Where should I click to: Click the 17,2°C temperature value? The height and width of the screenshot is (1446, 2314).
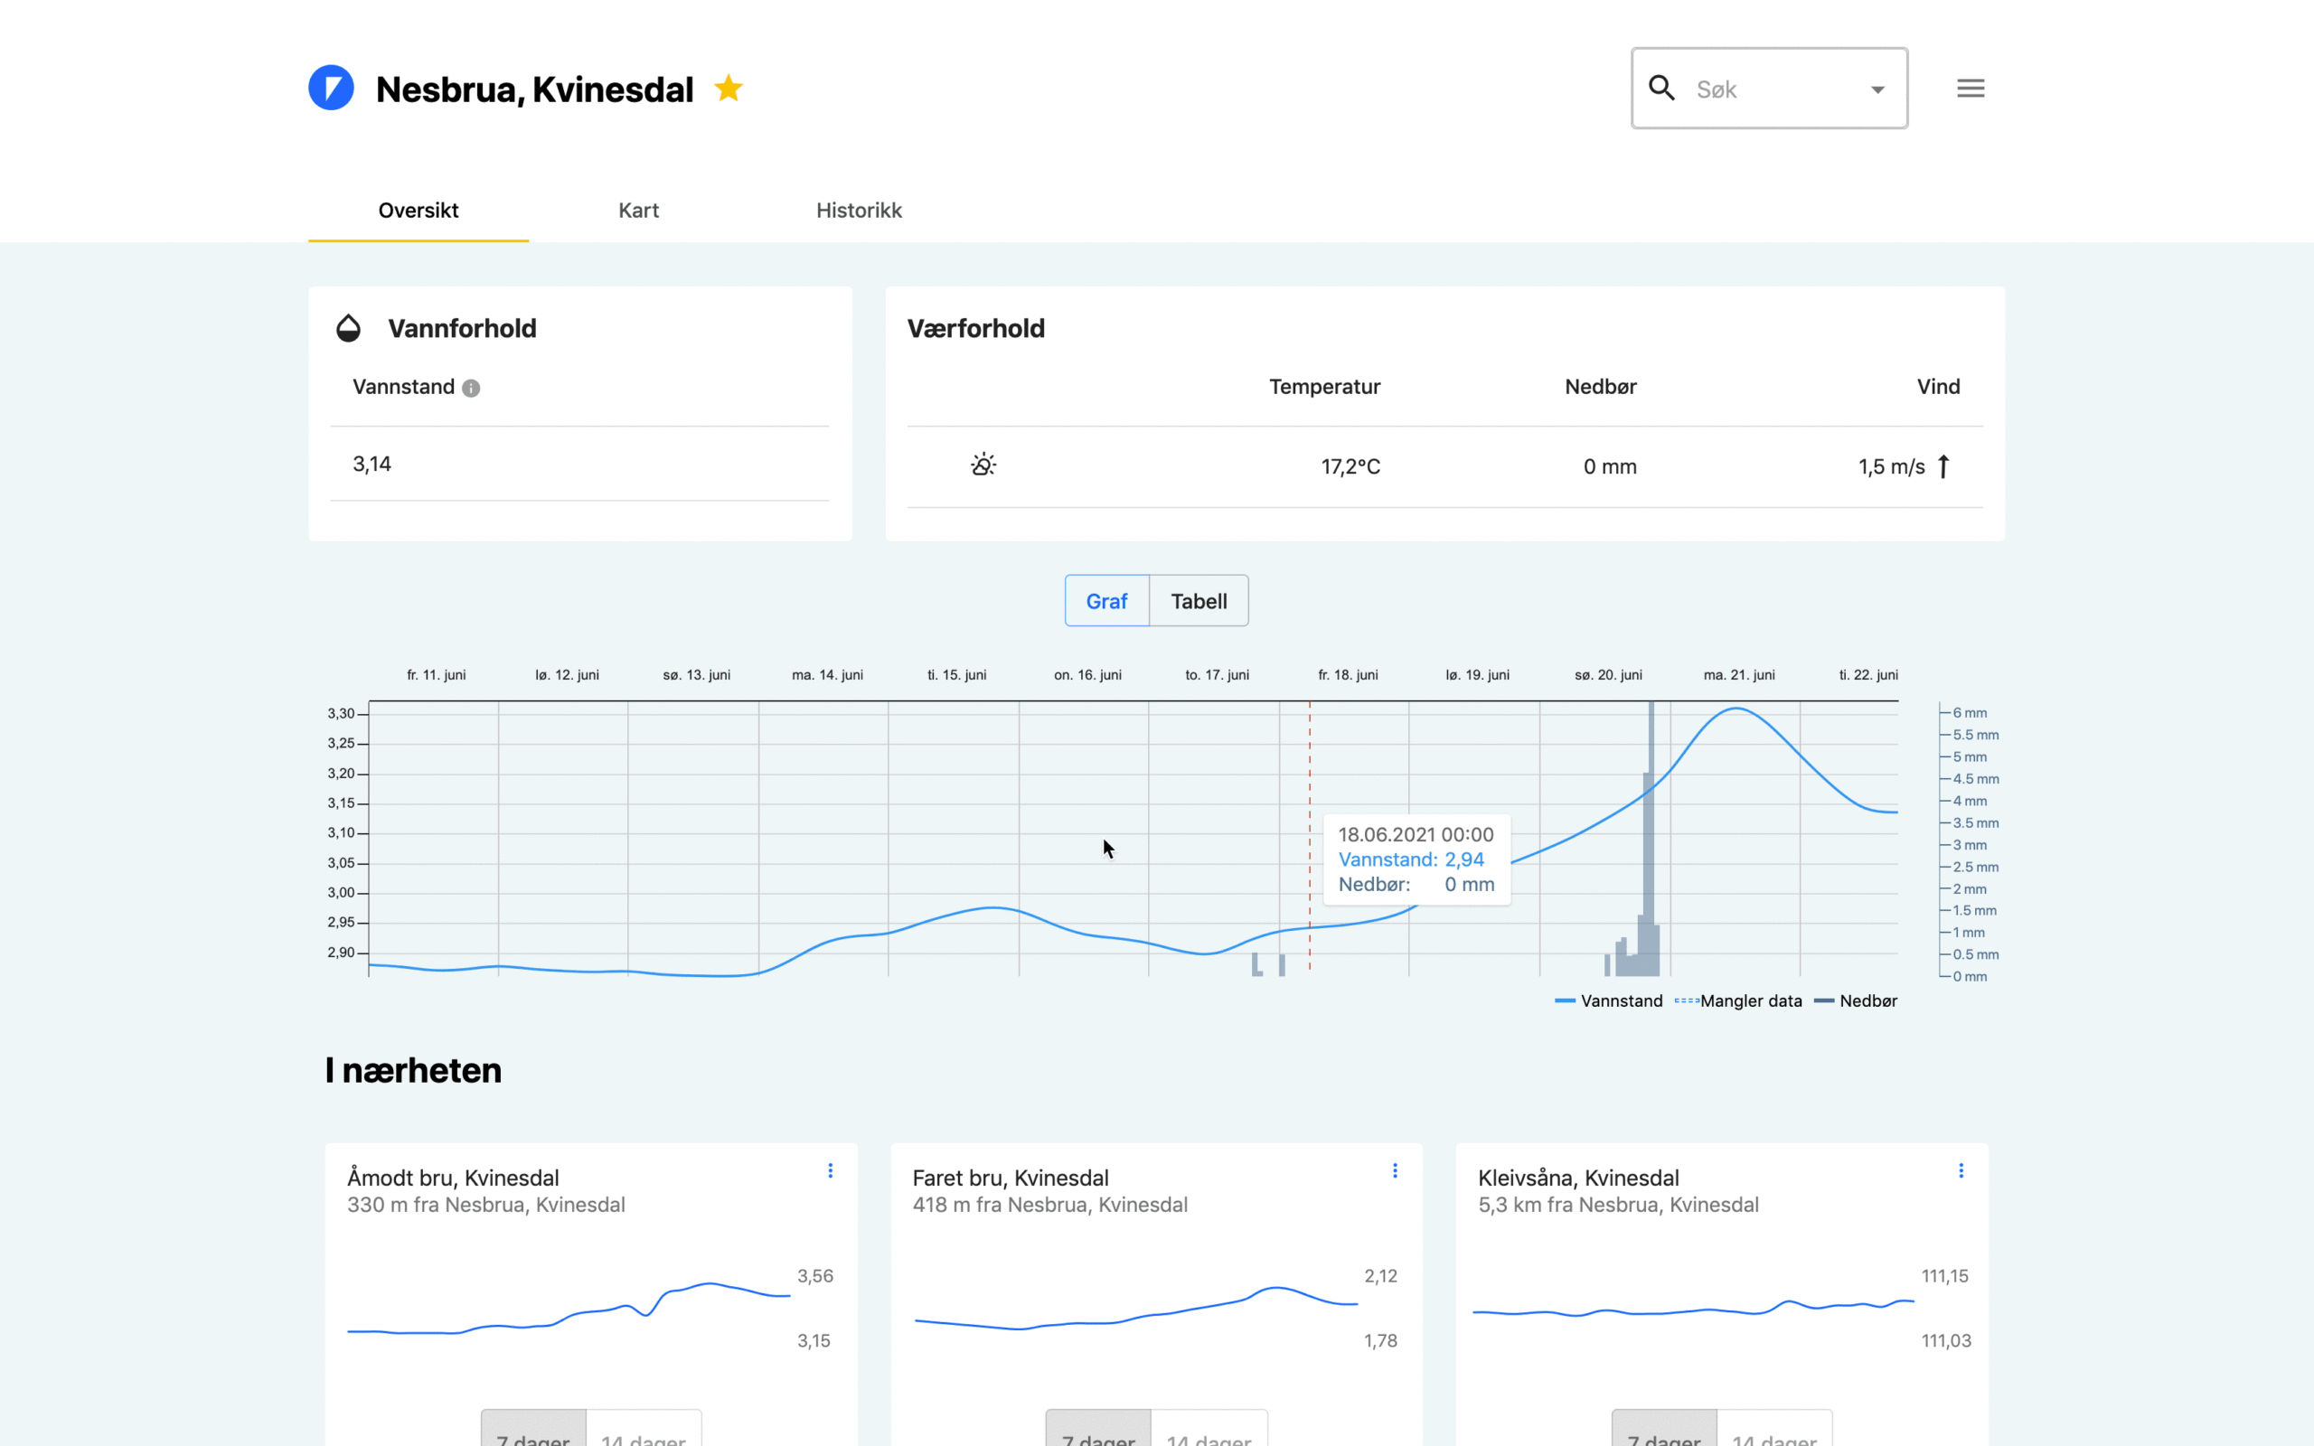pos(1350,466)
